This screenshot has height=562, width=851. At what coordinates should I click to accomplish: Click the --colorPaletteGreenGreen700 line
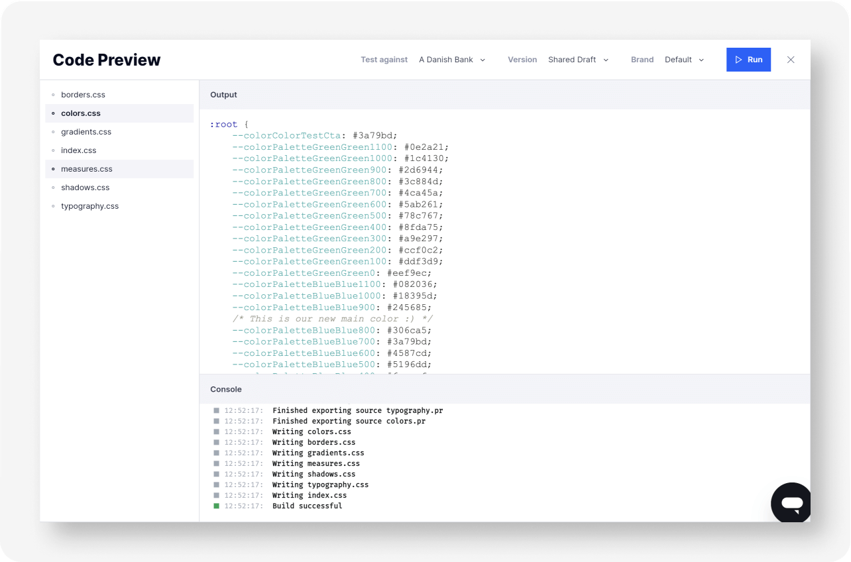[338, 192]
